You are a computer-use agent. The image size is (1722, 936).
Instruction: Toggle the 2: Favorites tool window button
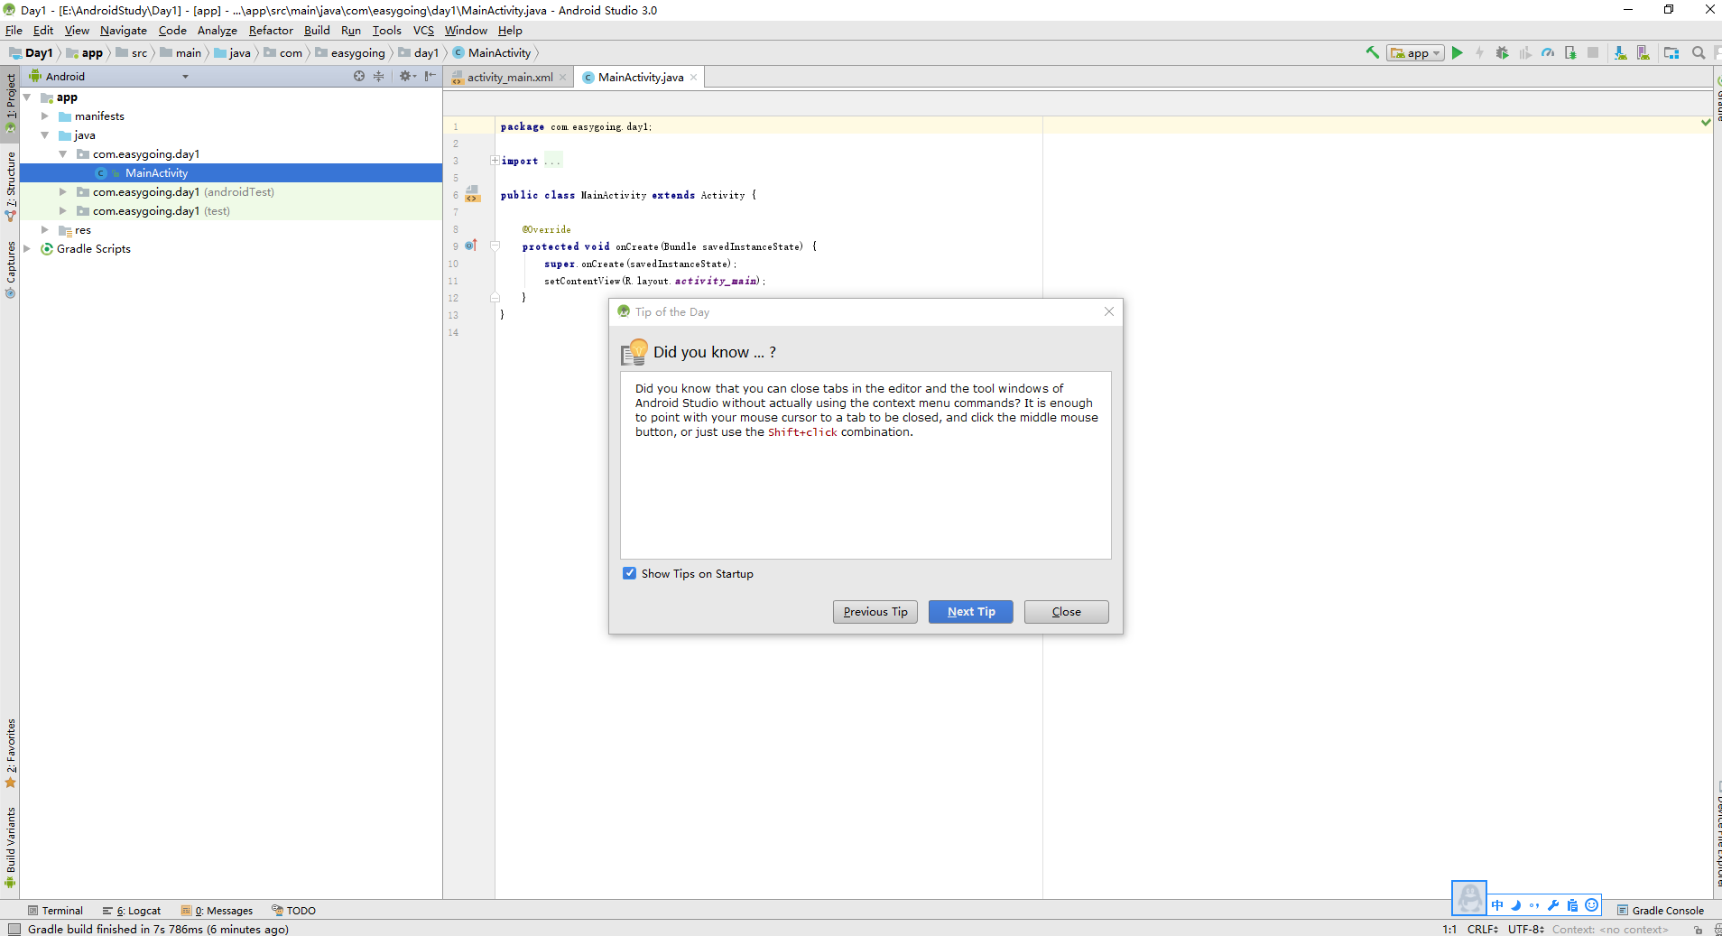[x=11, y=753]
